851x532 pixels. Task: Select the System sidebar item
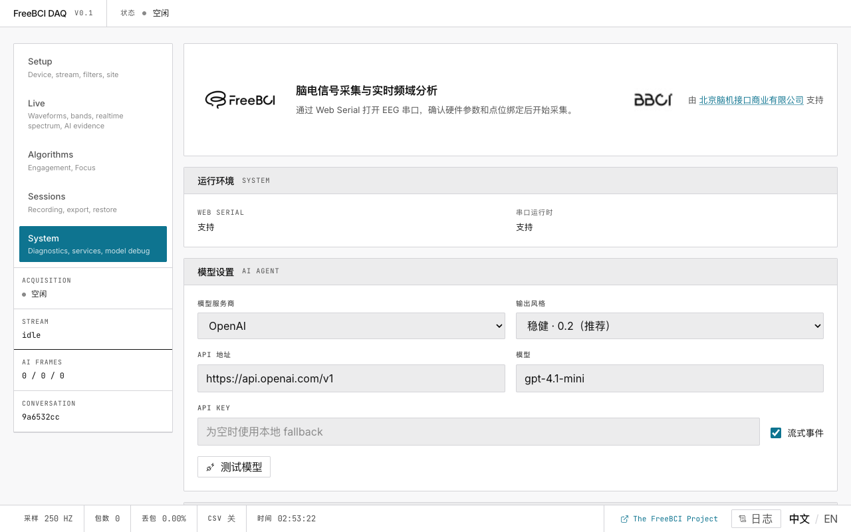coord(93,244)
